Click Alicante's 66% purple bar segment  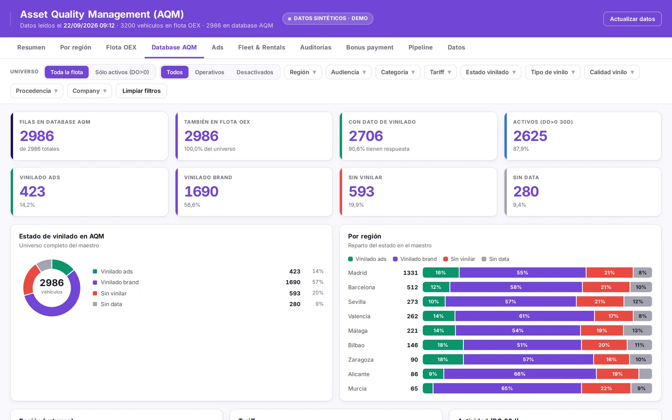(x=520, y=374)
